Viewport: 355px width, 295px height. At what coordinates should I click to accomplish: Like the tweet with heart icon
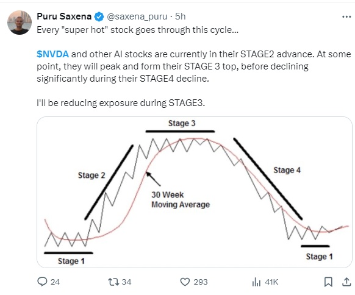click(x=185, y=282)
